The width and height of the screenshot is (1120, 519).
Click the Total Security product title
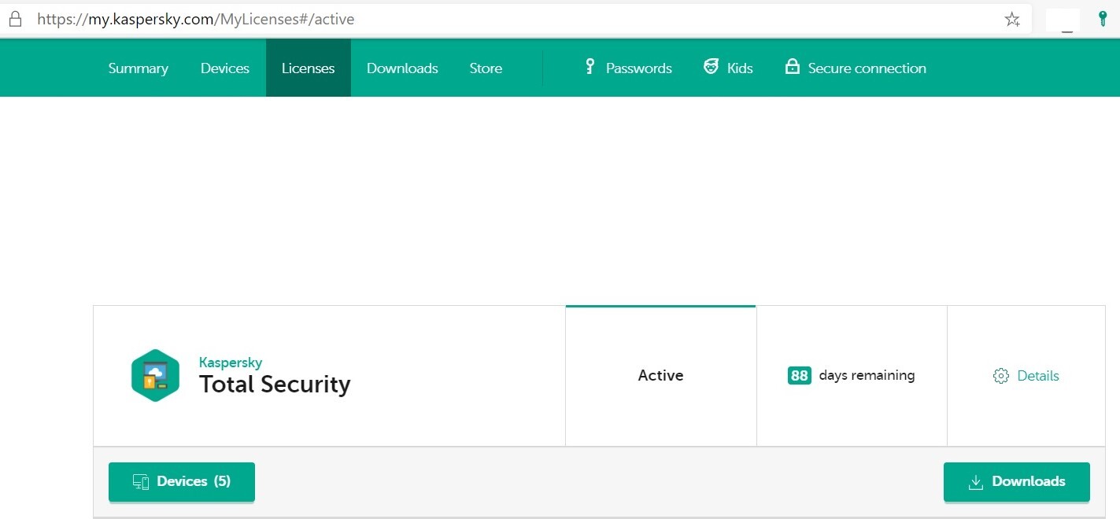point(275,385)
